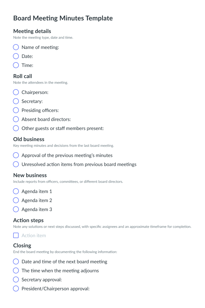Tick the 'Secretary approval:' circle
205x308 pixels.
point(16,279)
